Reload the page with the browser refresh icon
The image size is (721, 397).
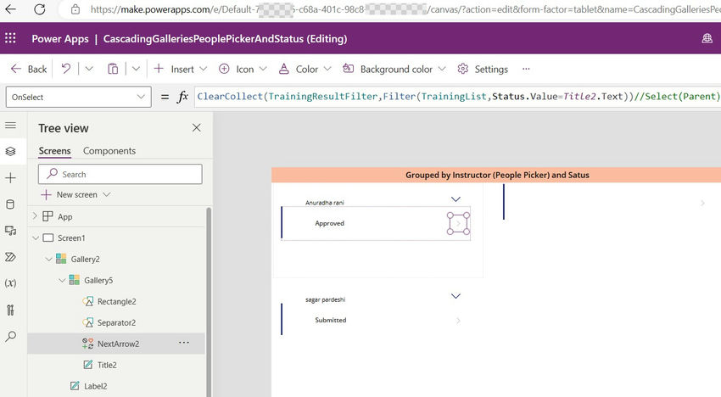pos(40,8)
